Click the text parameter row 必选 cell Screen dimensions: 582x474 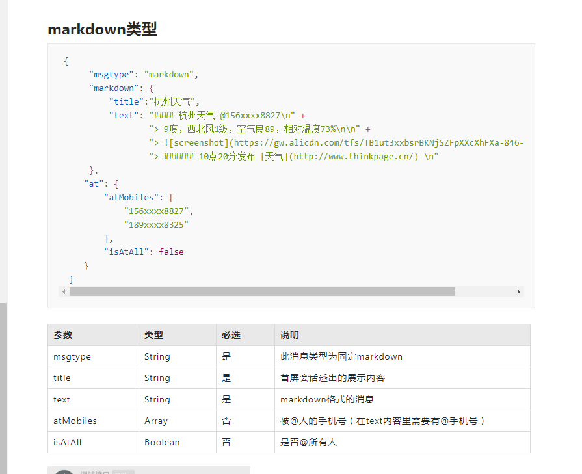[x=226, y=399]
